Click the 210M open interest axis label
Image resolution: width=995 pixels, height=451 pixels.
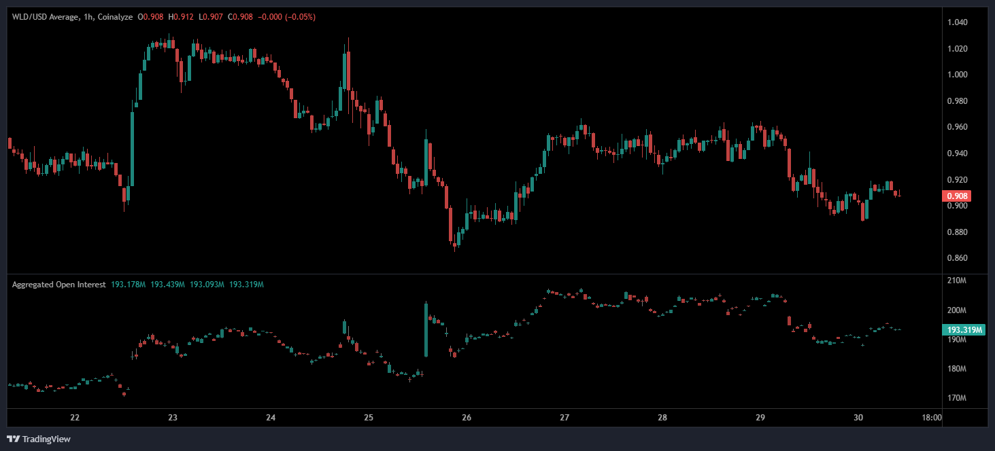click(956, 281)
